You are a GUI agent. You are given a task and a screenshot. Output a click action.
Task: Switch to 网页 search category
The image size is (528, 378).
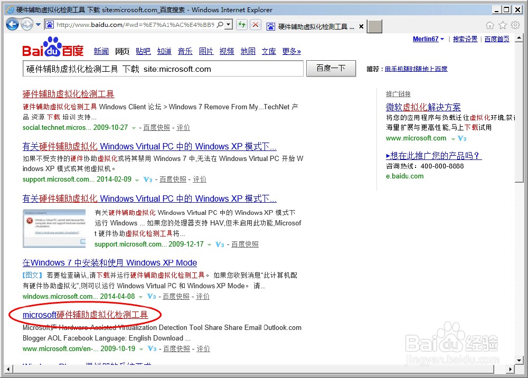click(122, 51)
